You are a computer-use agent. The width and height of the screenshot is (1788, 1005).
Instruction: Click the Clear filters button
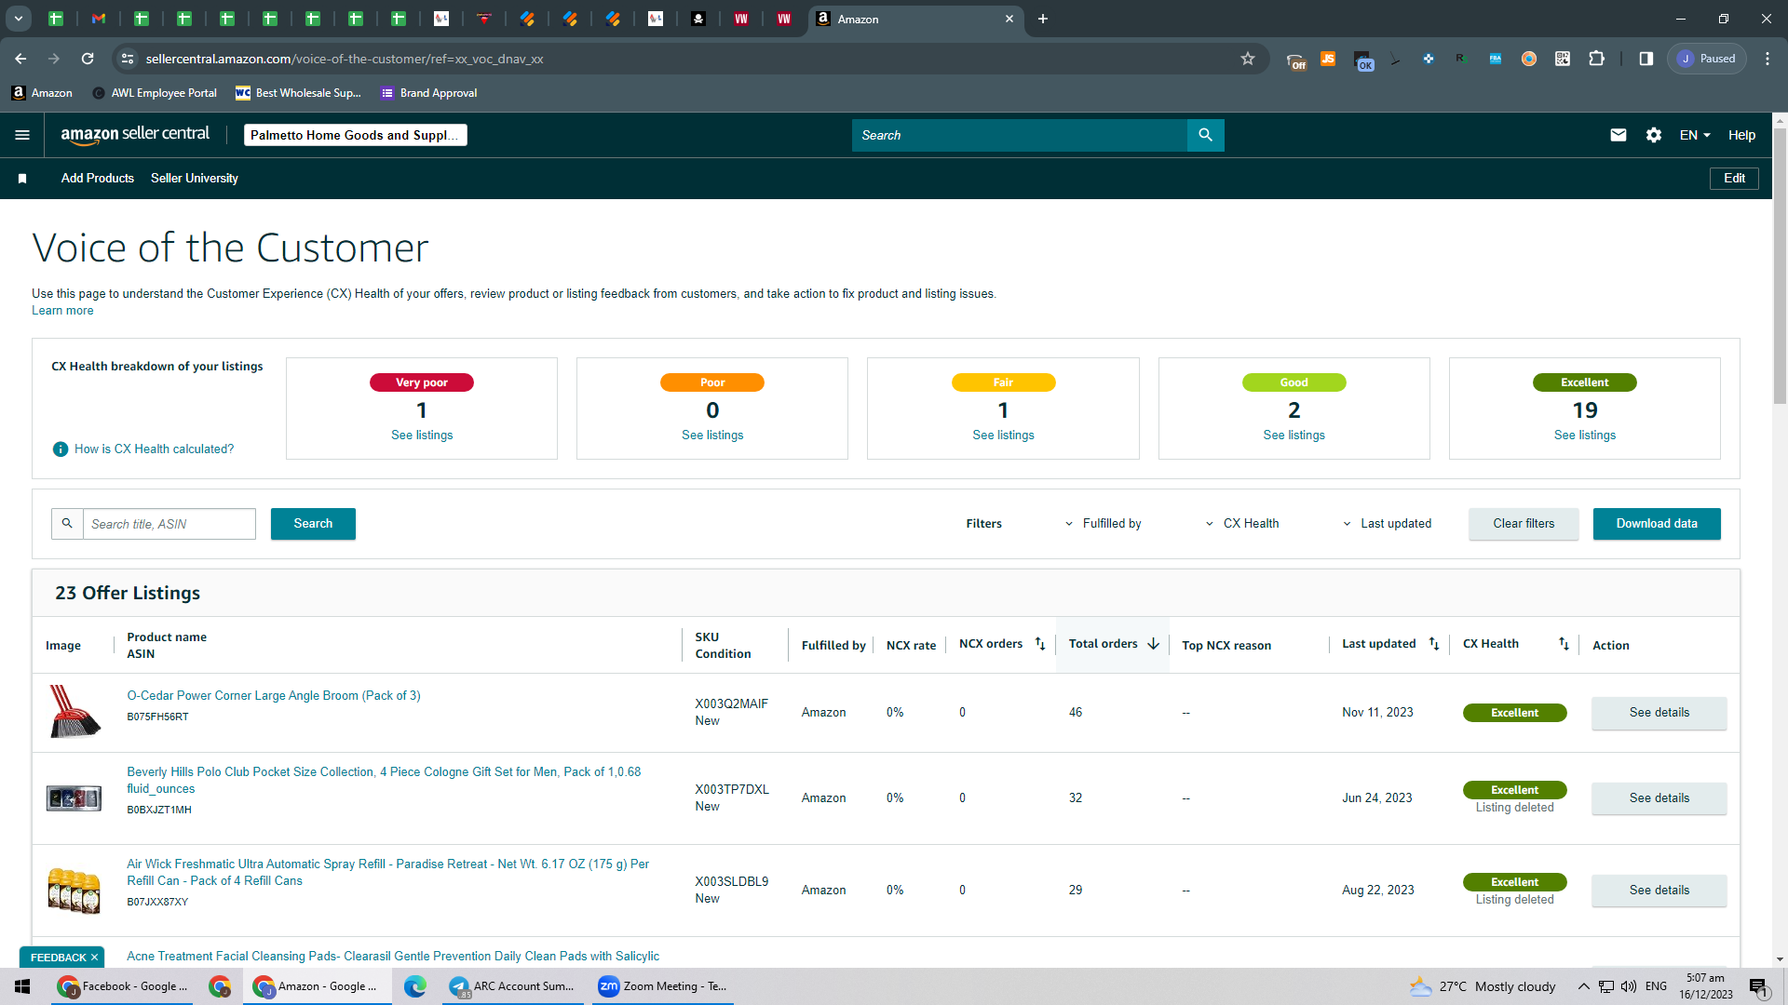coord(1524,524)
